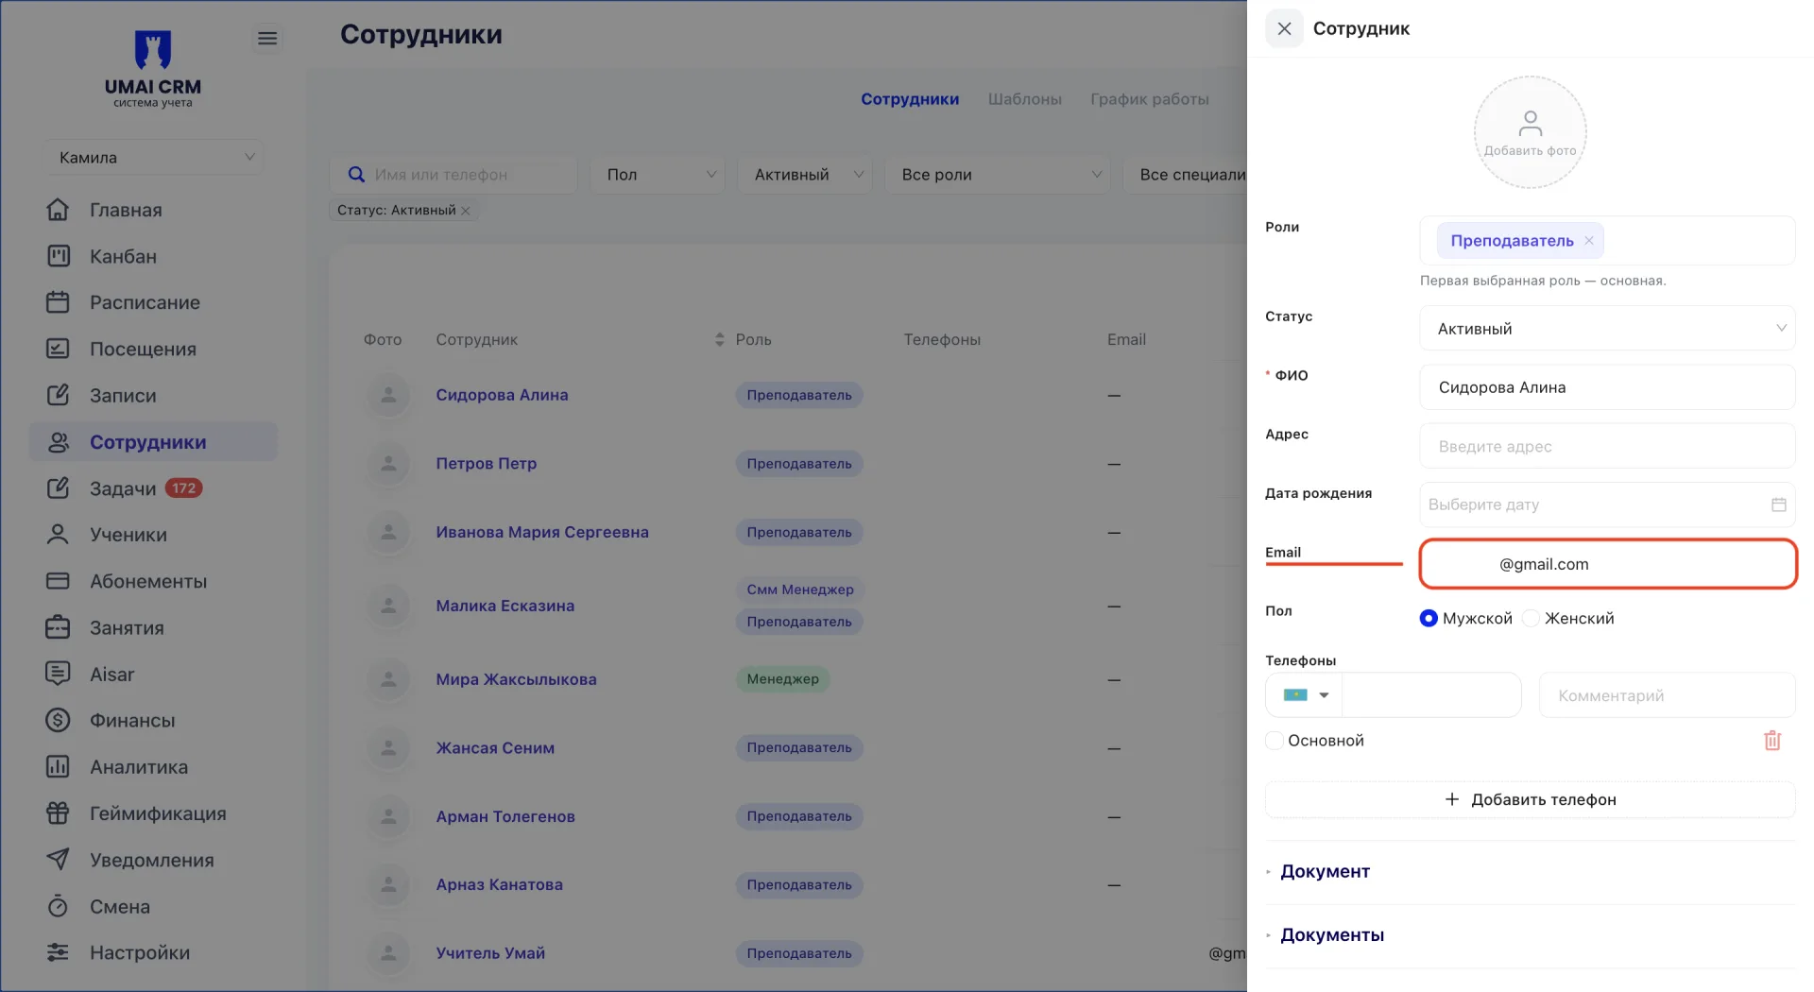
Task: Click the Финансы dollar icon
Action: 58,720
